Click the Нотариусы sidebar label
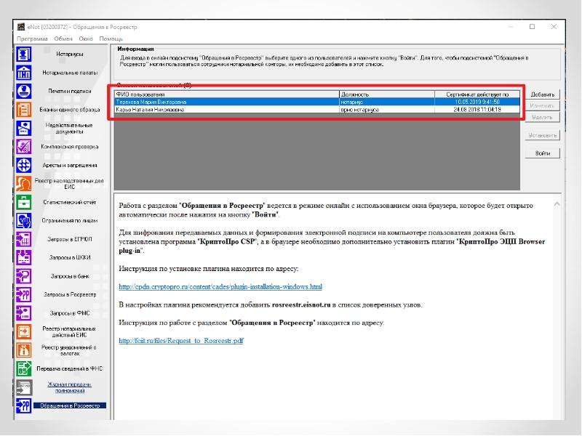This screenshot has width=582, height=436. [x=69, y=54]
